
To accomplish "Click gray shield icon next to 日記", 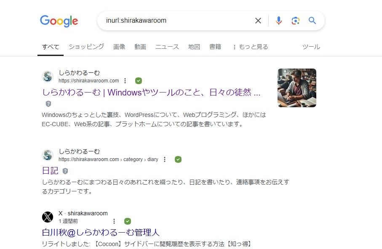I will [x=65, y=171].
